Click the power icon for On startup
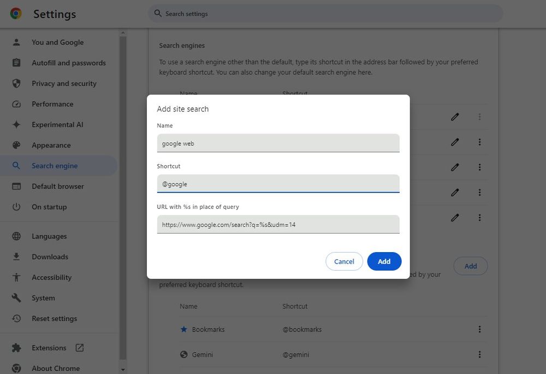This screenshot has width=546, height=374. click(16, 207)
